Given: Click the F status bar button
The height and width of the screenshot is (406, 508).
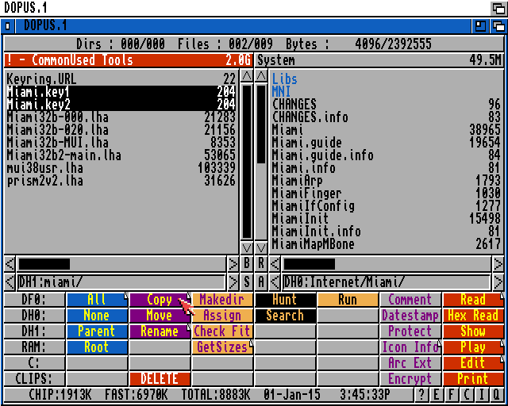Looking at the screenshot, I should [451, 394].
